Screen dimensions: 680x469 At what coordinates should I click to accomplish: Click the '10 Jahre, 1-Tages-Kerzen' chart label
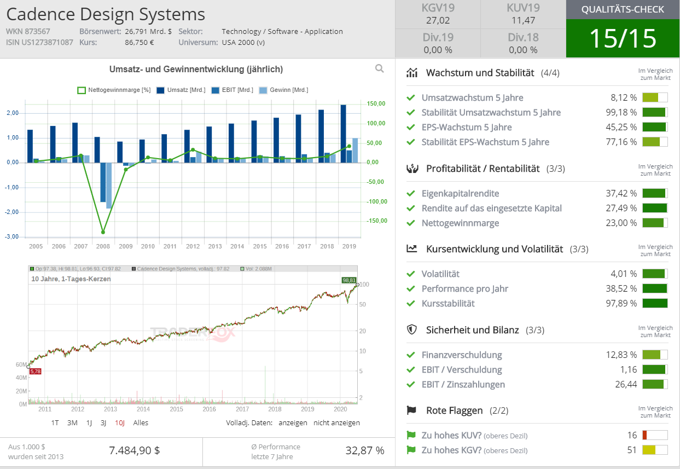pos(71,279)
